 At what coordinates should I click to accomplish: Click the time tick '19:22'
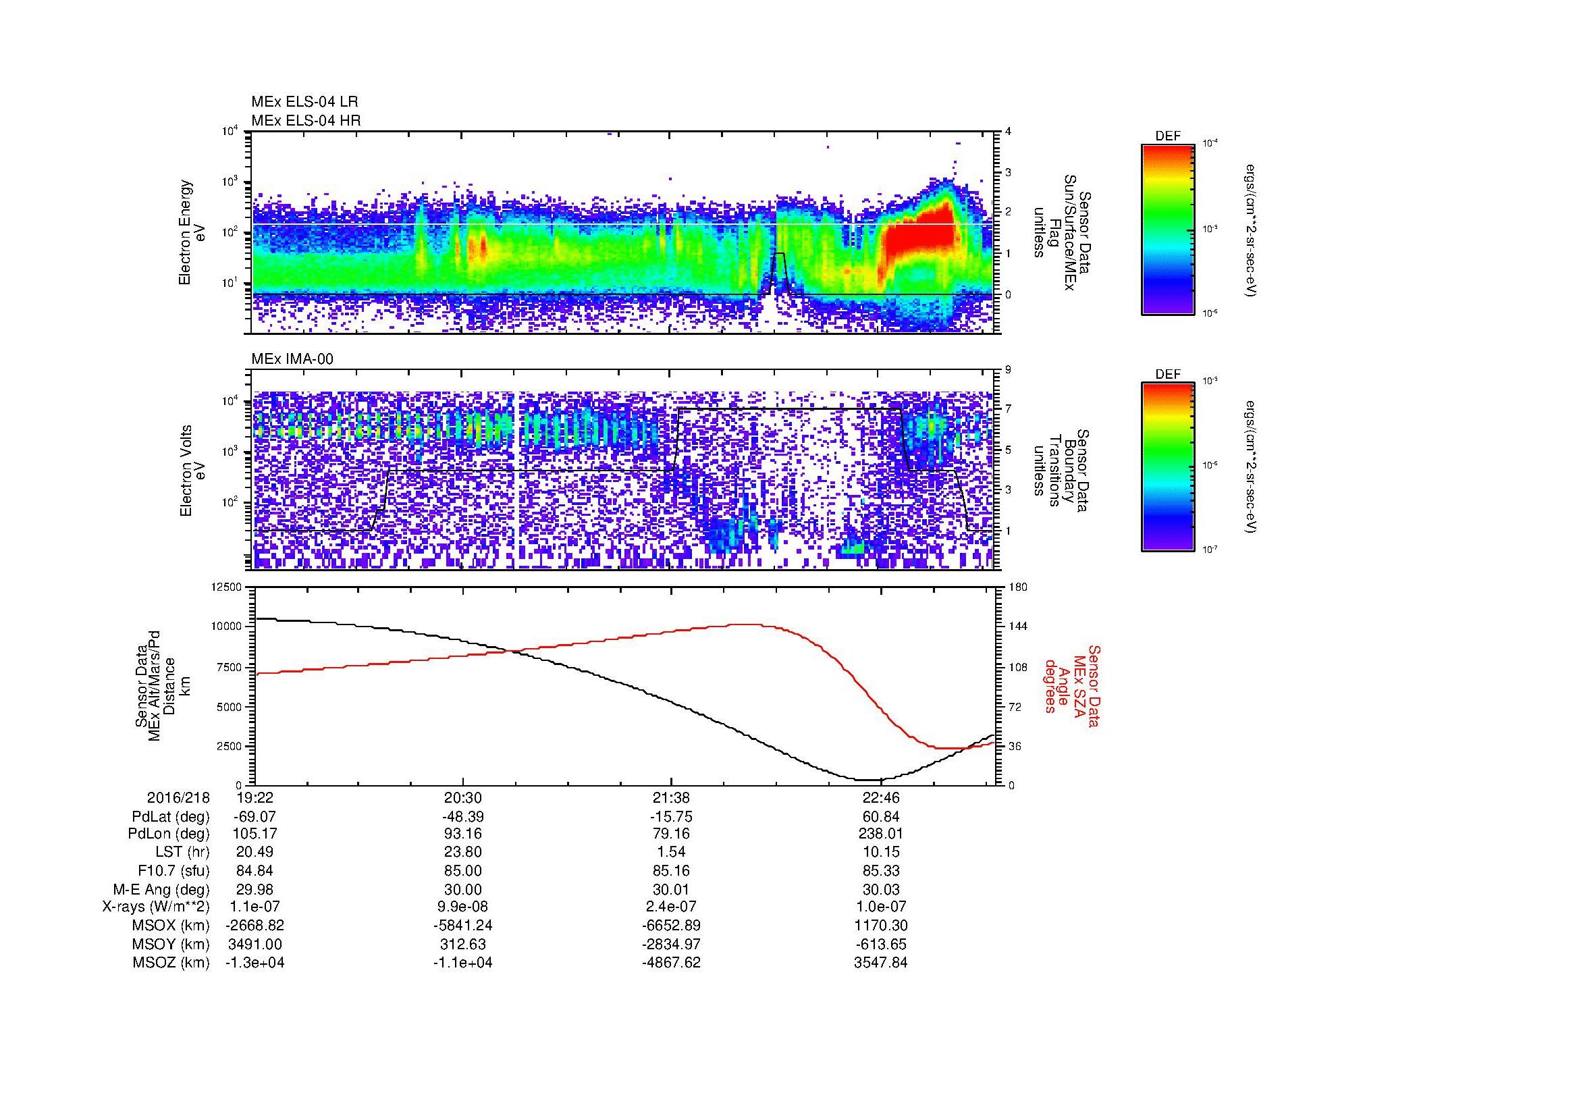[255, 797]
